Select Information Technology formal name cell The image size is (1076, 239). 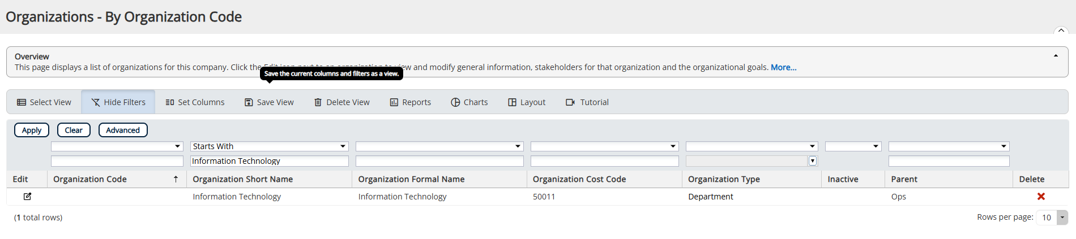pos(402,197)
